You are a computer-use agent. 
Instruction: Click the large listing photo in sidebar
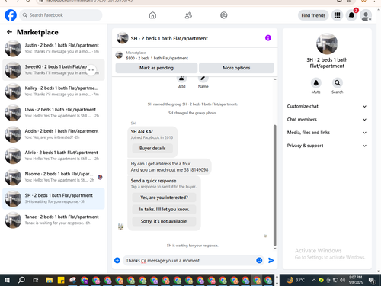327,43
